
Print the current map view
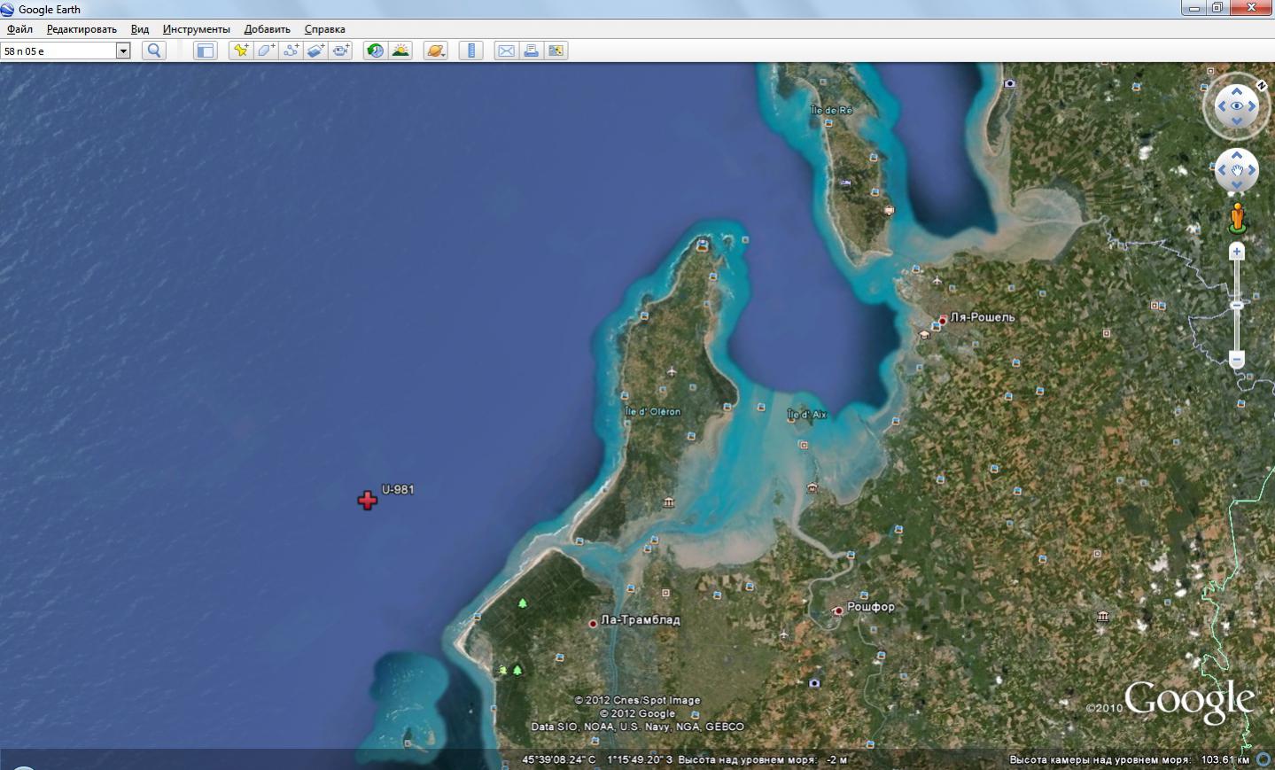[531, 51]
